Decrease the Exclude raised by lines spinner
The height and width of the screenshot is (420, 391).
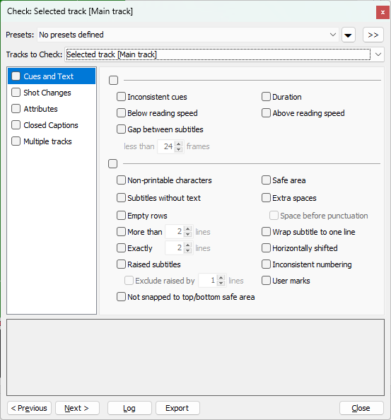point(221,284)
